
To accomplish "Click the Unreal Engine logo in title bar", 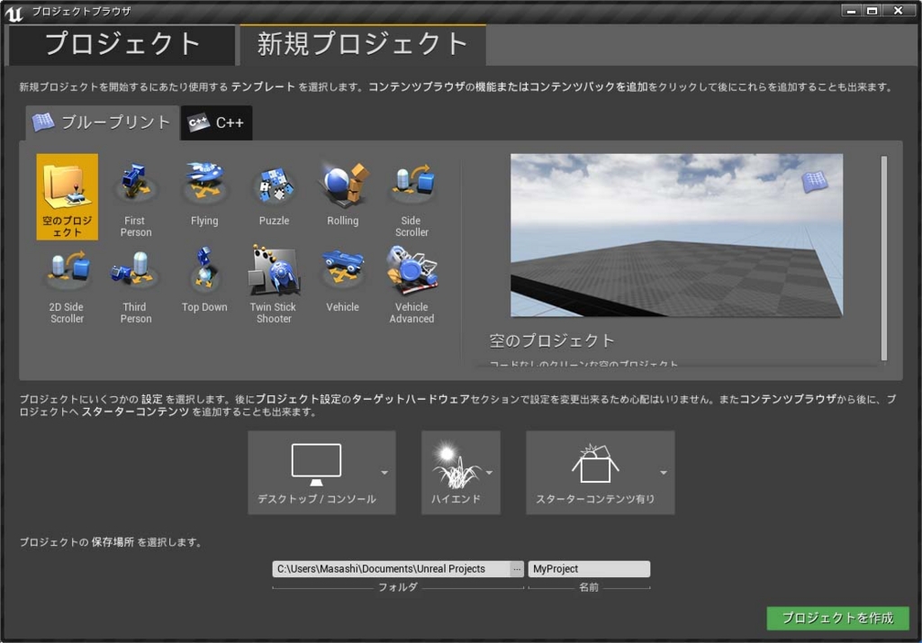I will coord(14,13).
